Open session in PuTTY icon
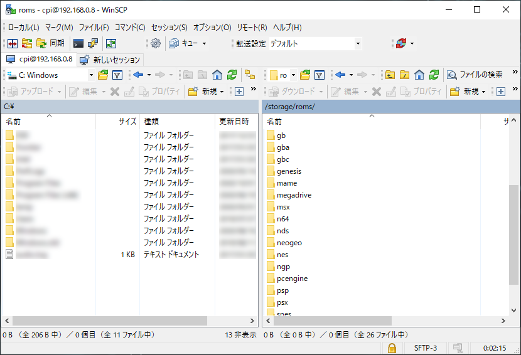Screen dimensions: 521x355 (93, 43)
